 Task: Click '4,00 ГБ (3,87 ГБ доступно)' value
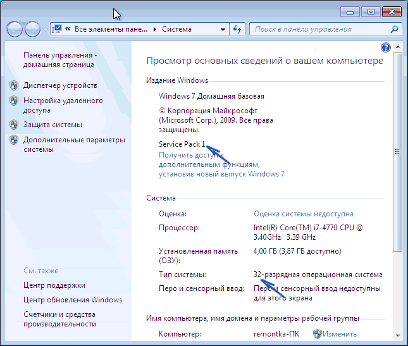pos(297,251)
